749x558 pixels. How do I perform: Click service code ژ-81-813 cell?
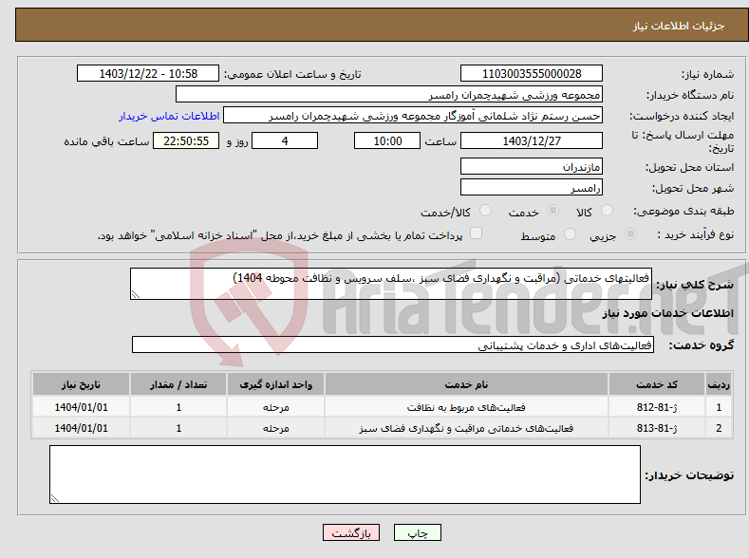657,428
